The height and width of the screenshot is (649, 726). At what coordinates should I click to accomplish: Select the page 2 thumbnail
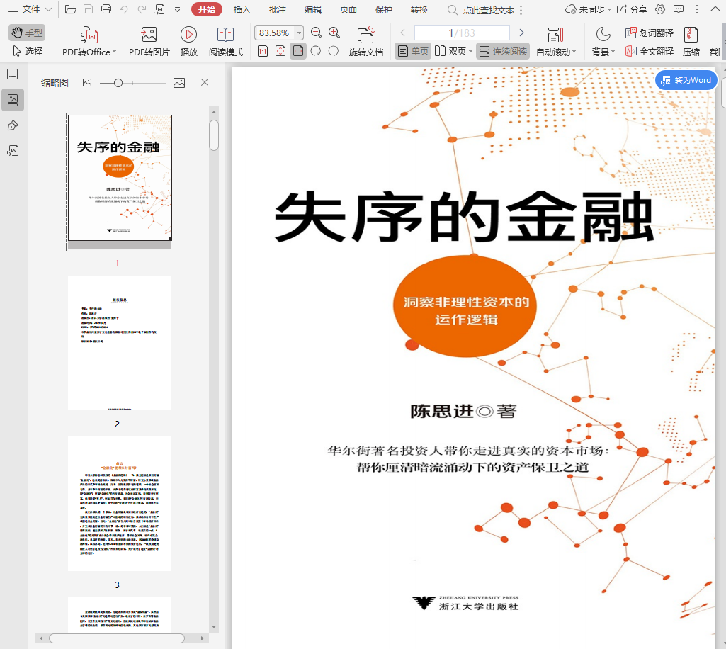click(120, 343)
